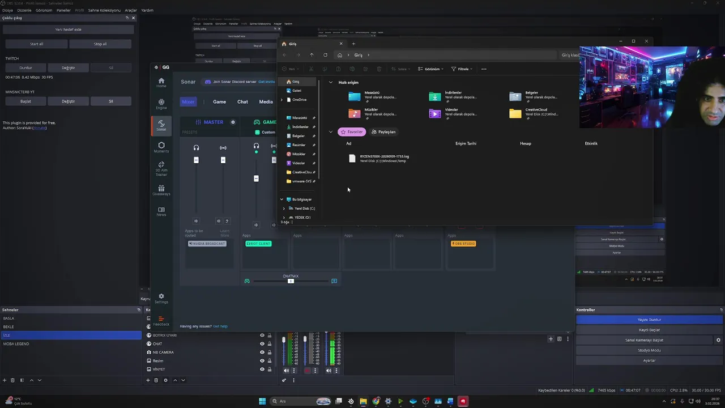
Task: Select the Favoriler filter pill
Action: pyautogui.click(x=352, y=131)
